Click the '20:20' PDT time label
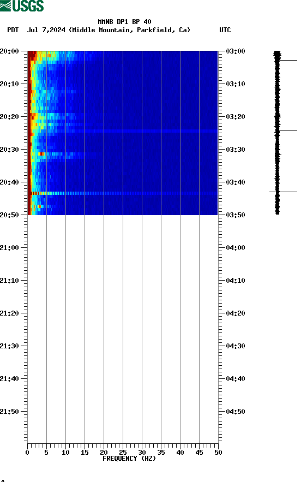This screenshot has width=301, height=487. pos(9,117)
